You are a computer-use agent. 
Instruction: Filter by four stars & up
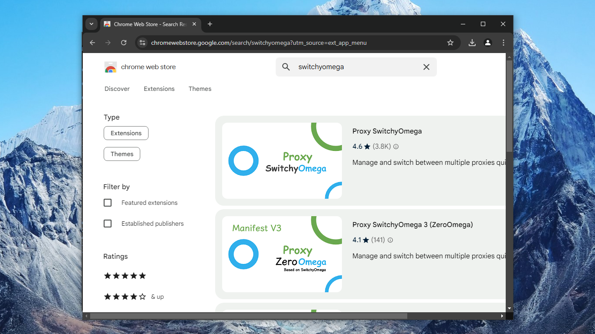[134, 297]
